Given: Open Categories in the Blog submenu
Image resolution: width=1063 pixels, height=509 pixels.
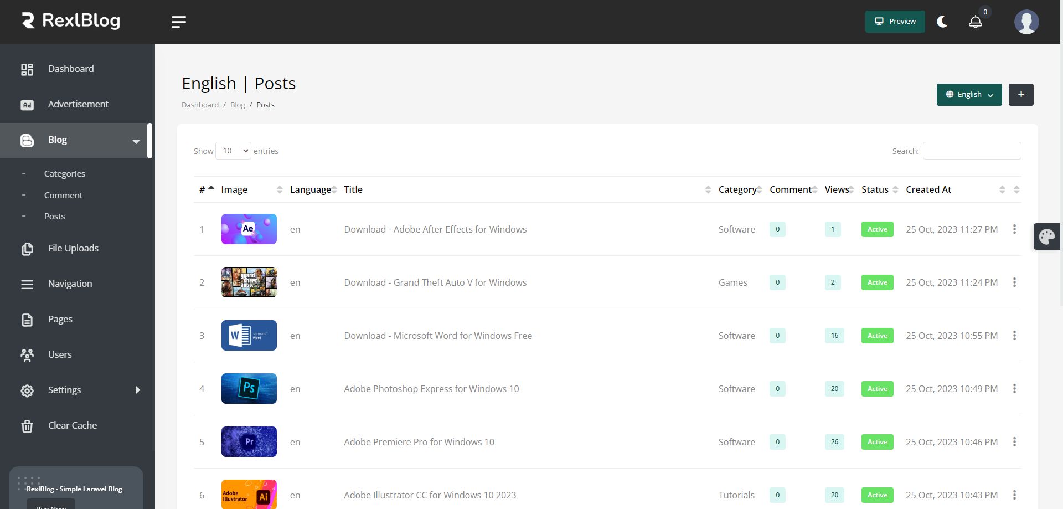Looking at the screenshot, I should (x=65, y=174).
